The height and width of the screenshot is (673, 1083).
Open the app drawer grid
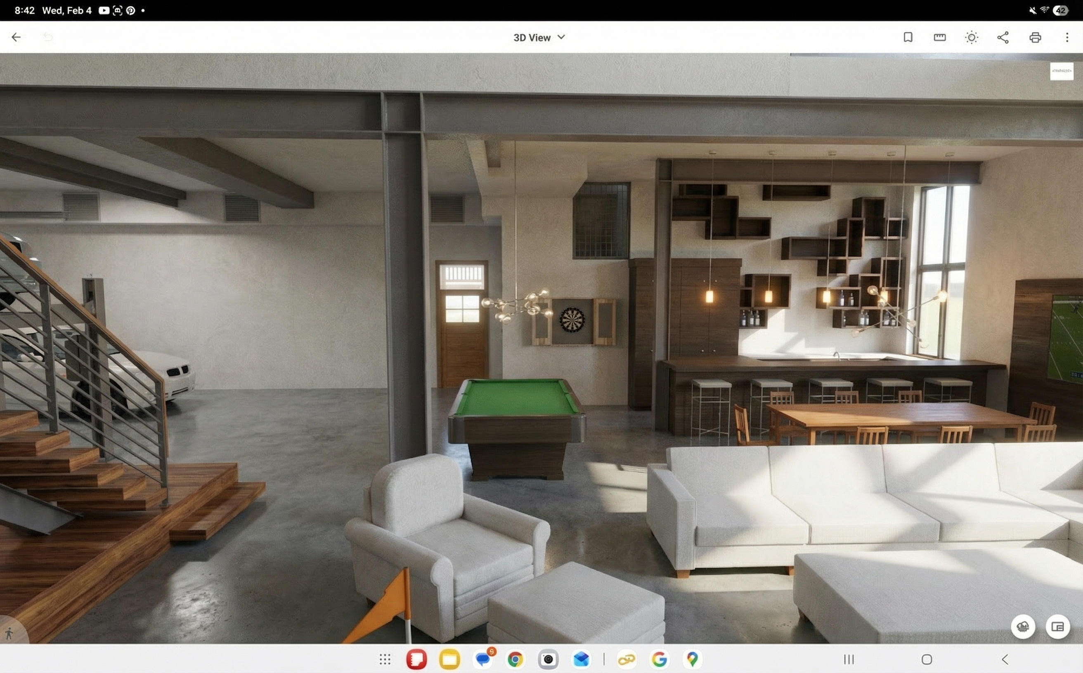coord(385,659)
